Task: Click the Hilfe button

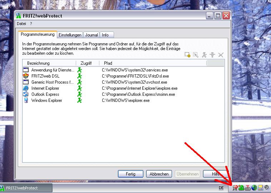Action: click(x=216, y=174)
